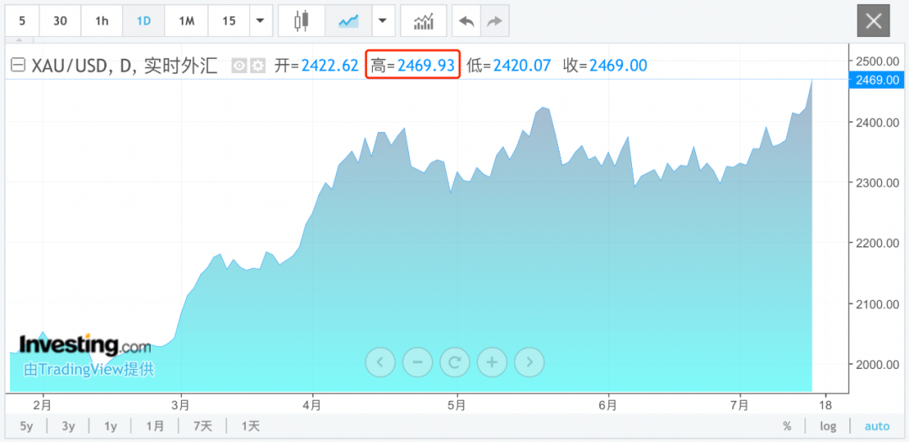Switch to the 1M interval

187,21
